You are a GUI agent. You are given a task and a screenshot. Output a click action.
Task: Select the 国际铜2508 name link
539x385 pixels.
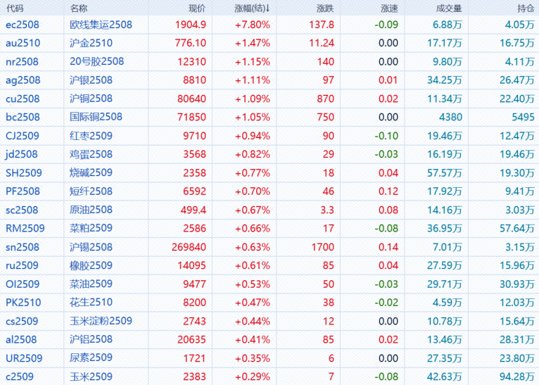(96, 117)
